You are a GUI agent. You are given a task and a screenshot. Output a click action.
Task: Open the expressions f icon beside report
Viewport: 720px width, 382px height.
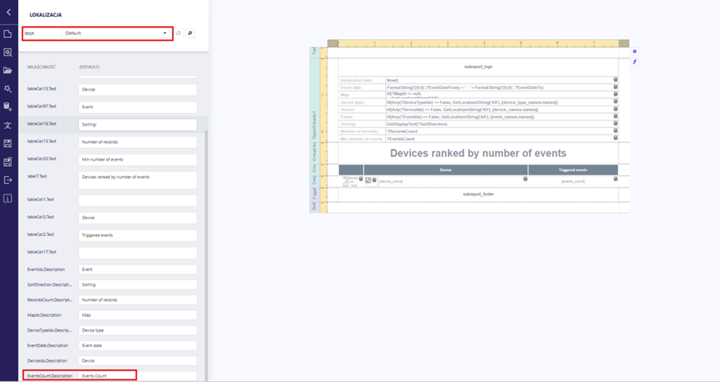[x=634, y=62]
